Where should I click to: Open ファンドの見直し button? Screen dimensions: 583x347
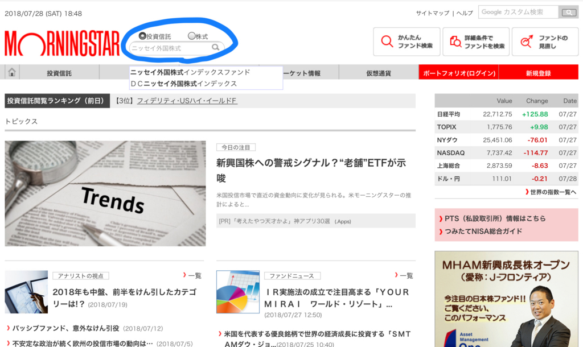coord(545,42)
